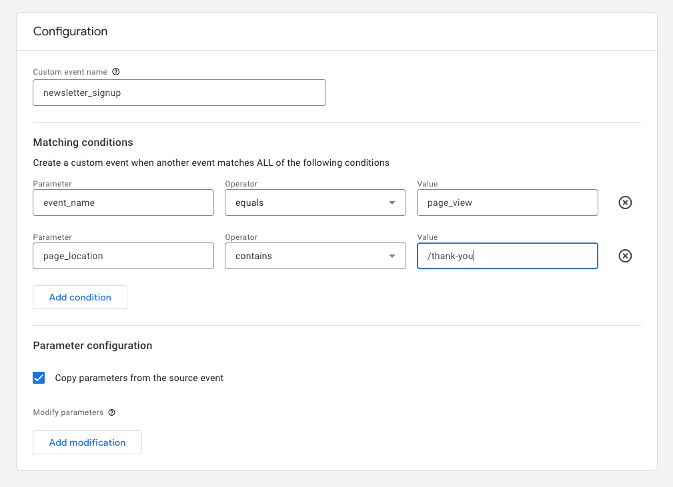Click the Parameter configuration section heading

(x=93, y=346)
